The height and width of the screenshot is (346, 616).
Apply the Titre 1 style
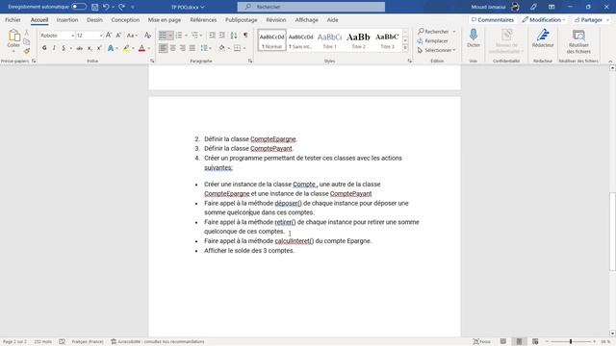tap(329, 40)
